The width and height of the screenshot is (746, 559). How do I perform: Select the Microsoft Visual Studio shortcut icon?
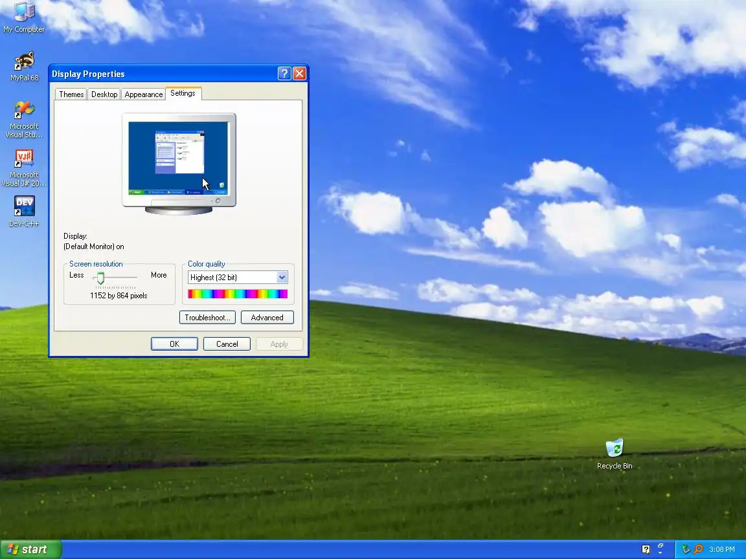pyautogui.click(x=24, y=120)
